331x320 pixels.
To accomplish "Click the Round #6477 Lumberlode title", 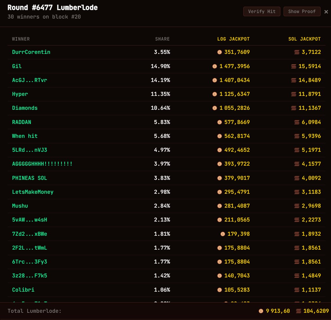I will [53, 8].
